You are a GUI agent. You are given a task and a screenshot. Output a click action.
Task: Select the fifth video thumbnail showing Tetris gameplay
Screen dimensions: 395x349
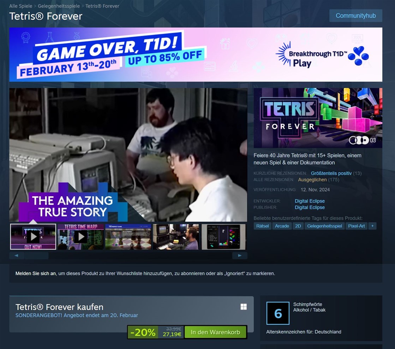pos(223,237)
